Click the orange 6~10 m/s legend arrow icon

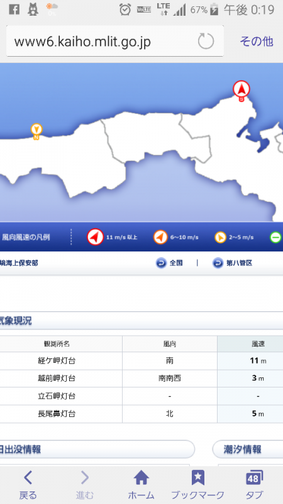[160, 238]
